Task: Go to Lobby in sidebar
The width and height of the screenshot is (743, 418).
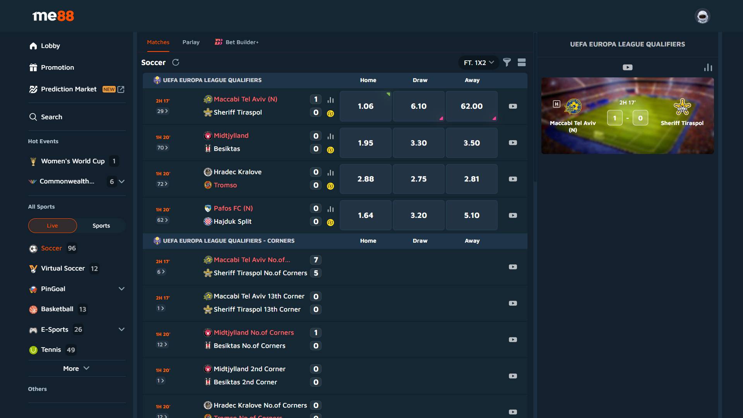Action: click(45, 46)
